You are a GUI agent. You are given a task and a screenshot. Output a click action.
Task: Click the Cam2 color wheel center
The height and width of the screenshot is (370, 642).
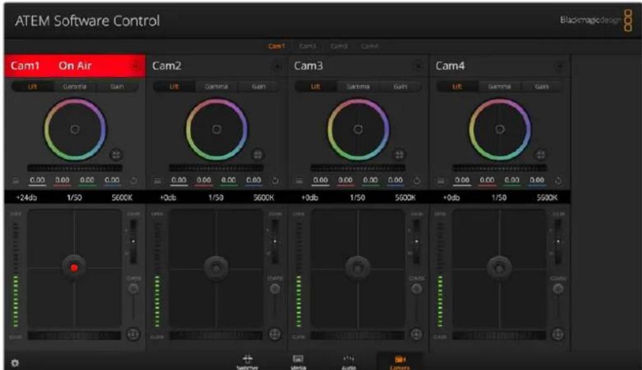217,129
